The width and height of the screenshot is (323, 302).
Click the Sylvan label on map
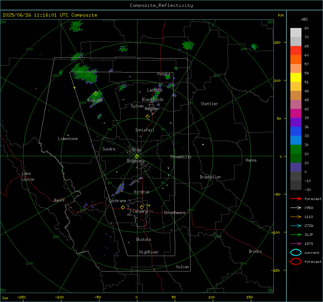tap(137, 106)
